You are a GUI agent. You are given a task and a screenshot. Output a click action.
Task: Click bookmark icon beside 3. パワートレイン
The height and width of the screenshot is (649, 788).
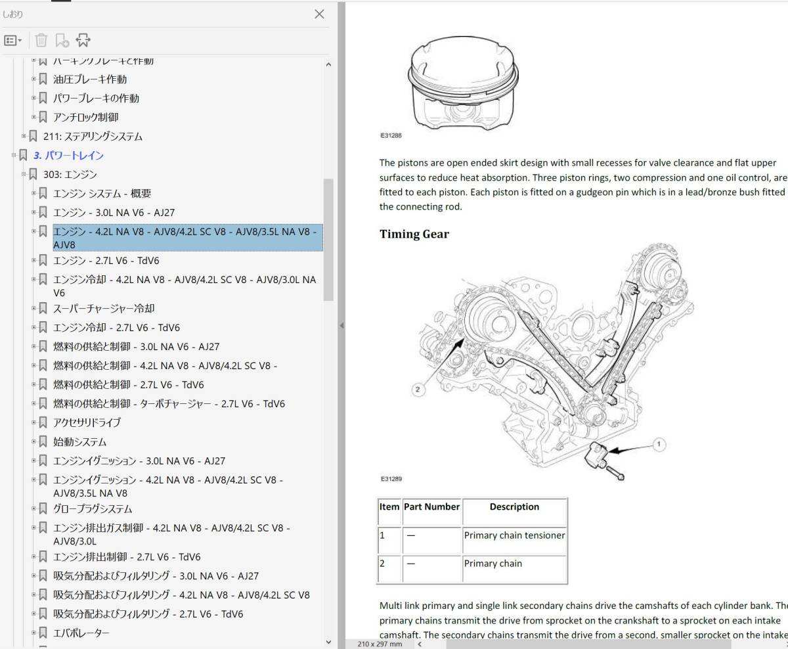click(x=23, y=156)
